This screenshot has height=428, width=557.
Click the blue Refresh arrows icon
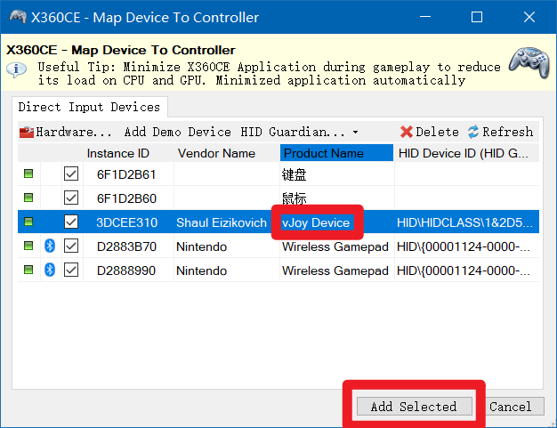pos(472,132)
